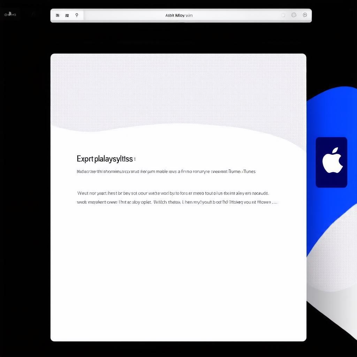Click the first description line under the heading
This screenshot has height=357, width=357.
point(166,172)
